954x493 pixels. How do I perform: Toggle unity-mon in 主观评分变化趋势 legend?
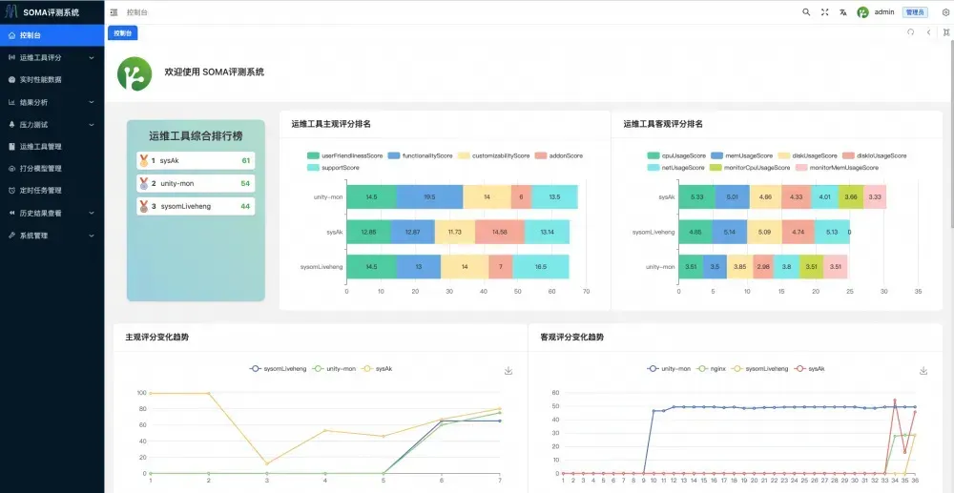tap(333, 369)
